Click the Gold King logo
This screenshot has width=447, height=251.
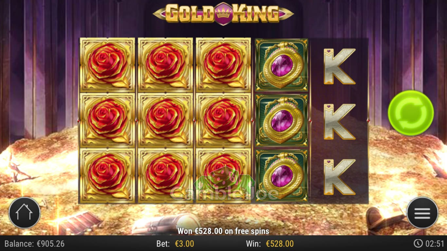223,13
